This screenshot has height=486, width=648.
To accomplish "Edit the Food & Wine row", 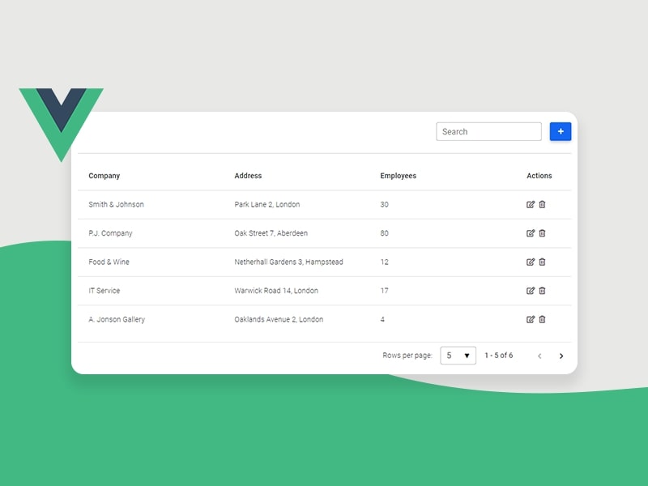I will (531, 262).
